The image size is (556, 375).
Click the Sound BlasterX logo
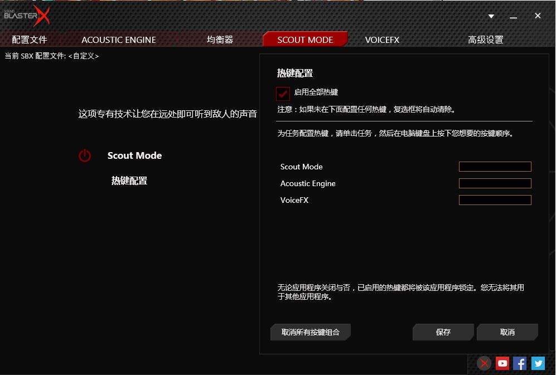point(27,16)
